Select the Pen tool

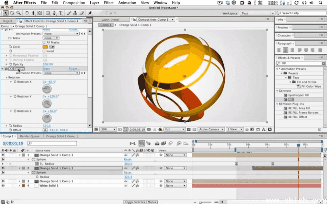click(x=54, y=13)
